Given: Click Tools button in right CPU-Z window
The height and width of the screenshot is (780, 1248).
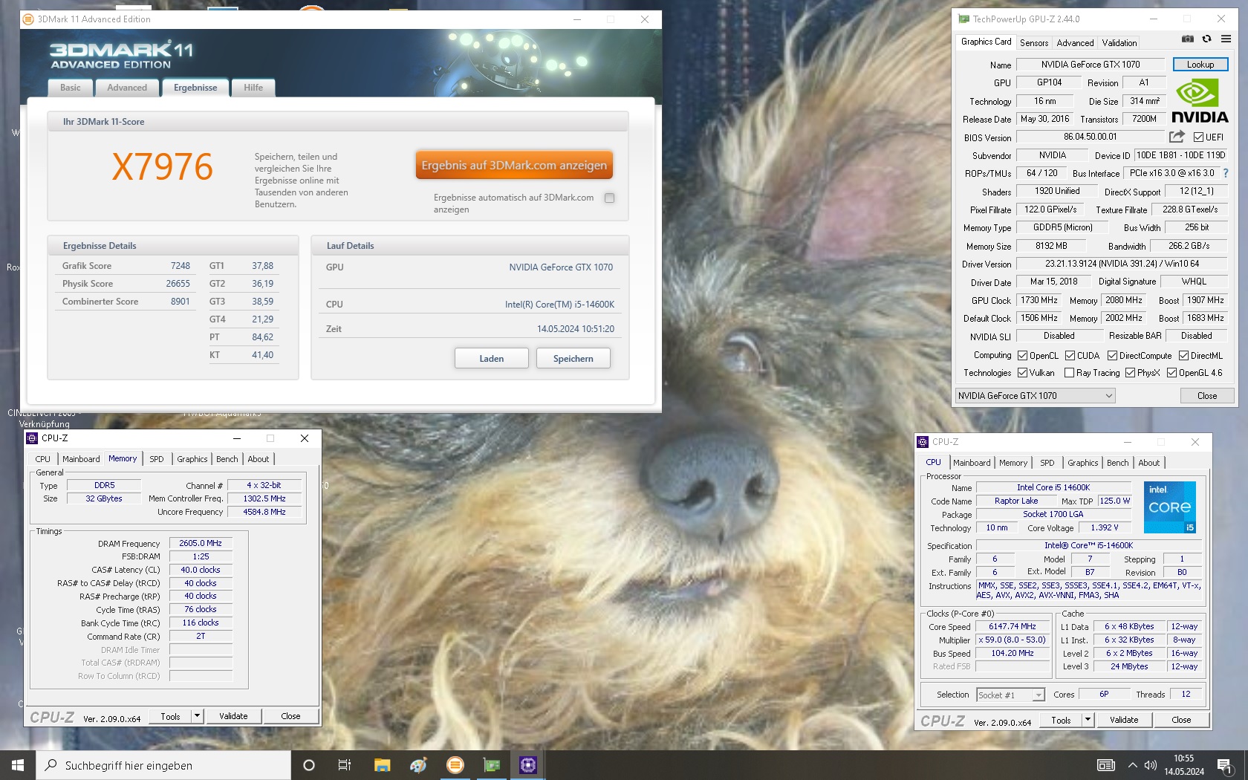Looking at the screenshot, I should click(x=1061, y=720).
